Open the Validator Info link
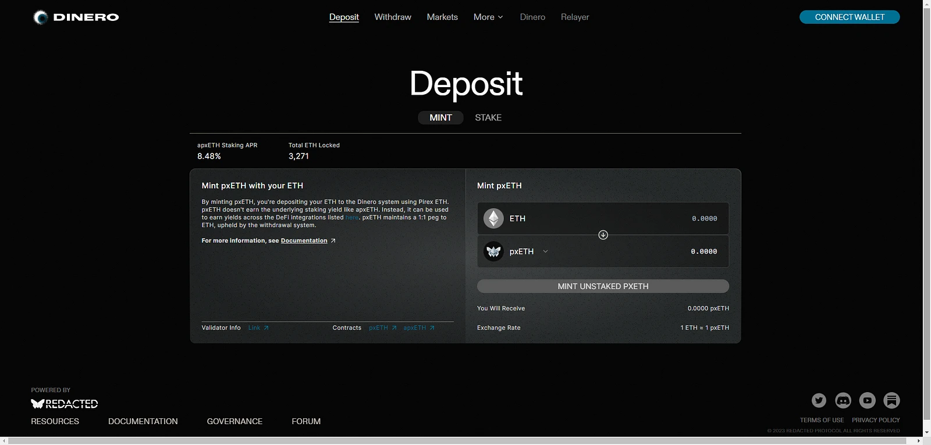Viewport: 931px width, 445px height. pos(254,328)
